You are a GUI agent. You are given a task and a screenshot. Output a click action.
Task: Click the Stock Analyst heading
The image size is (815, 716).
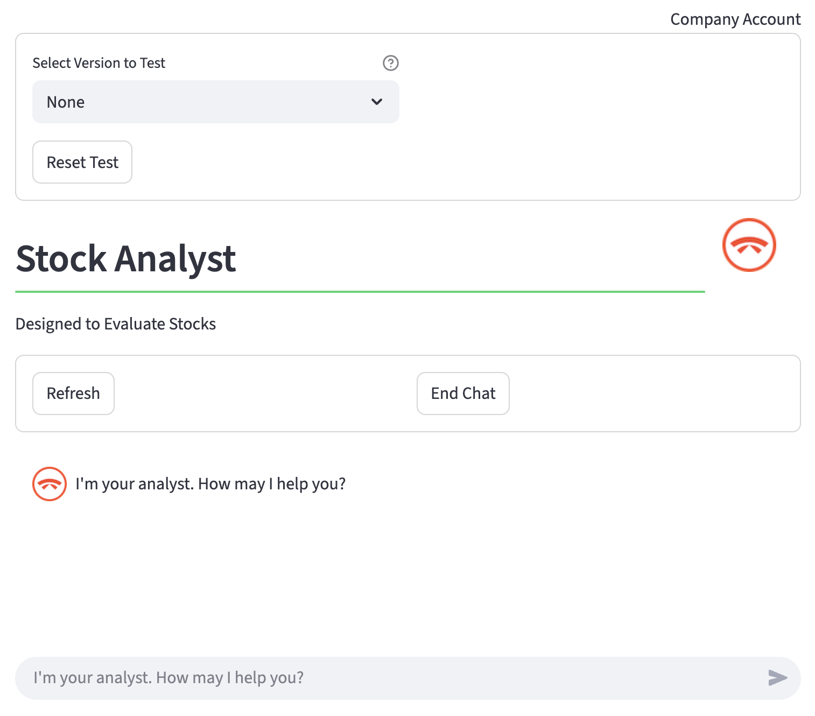(x=126, y=259)
